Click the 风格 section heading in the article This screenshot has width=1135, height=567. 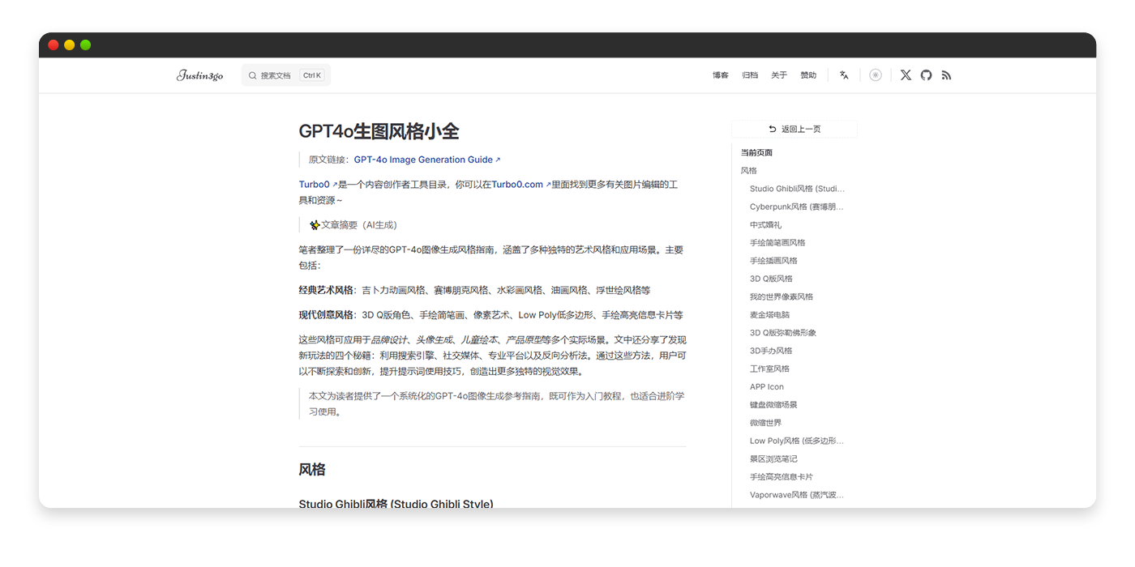(x=312, y=470)
